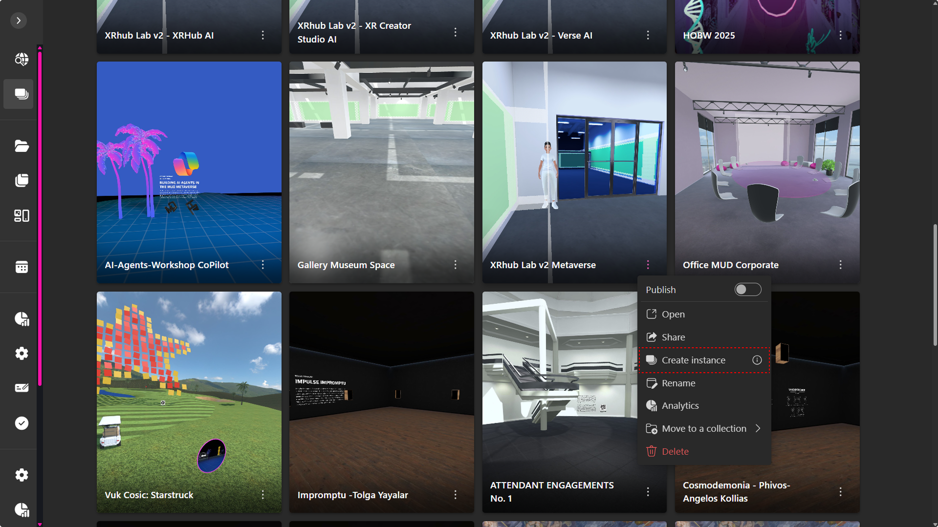
Task: Click the checkmark circle icon in the sidebar
Action: click(22, 423)
